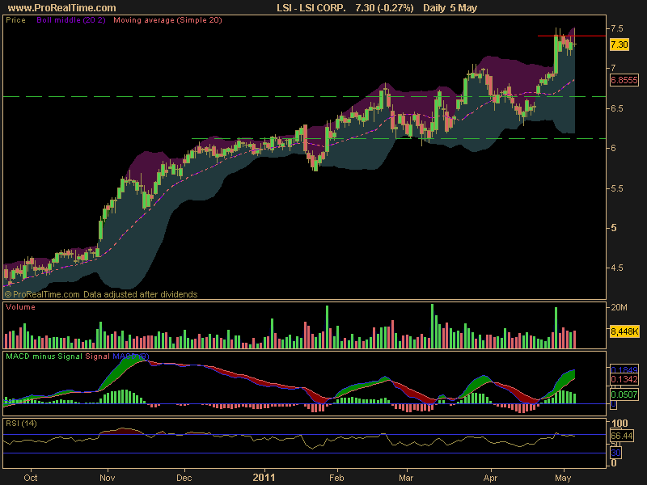Click the ProRealTime.com copyright notice
Viewport: 647px width, 485px height.
tap(101, 294)
